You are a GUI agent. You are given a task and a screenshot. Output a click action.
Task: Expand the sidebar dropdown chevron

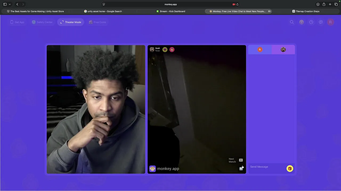click(10, 4)
